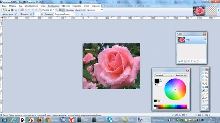Viewport: 220px width, 123px height.
Task: Click the black primary color swatch
Action: pos(157,81)
